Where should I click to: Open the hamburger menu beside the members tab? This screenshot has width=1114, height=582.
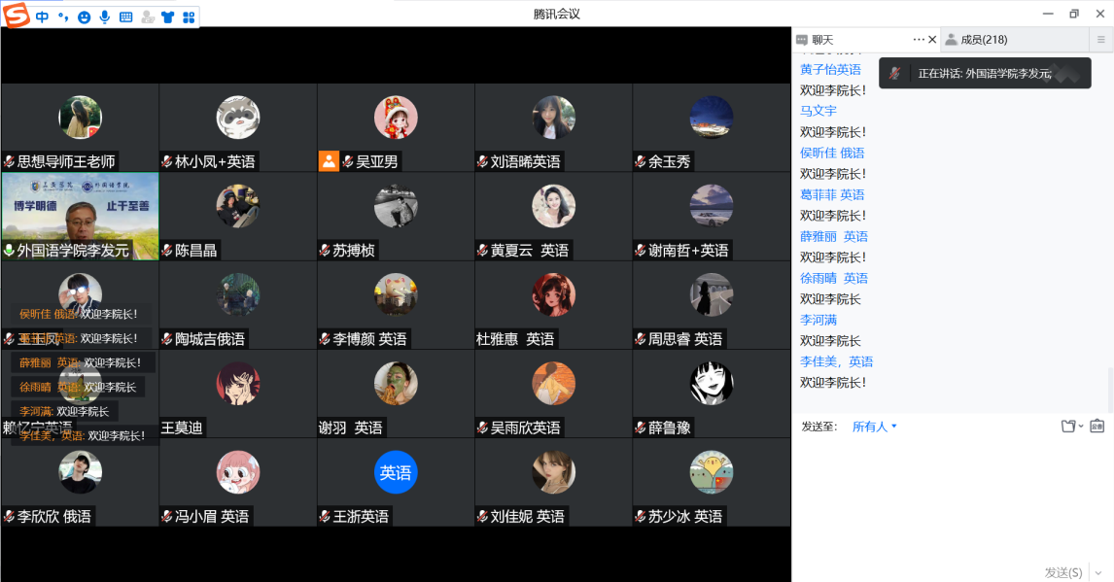(x=1100, y=40)
